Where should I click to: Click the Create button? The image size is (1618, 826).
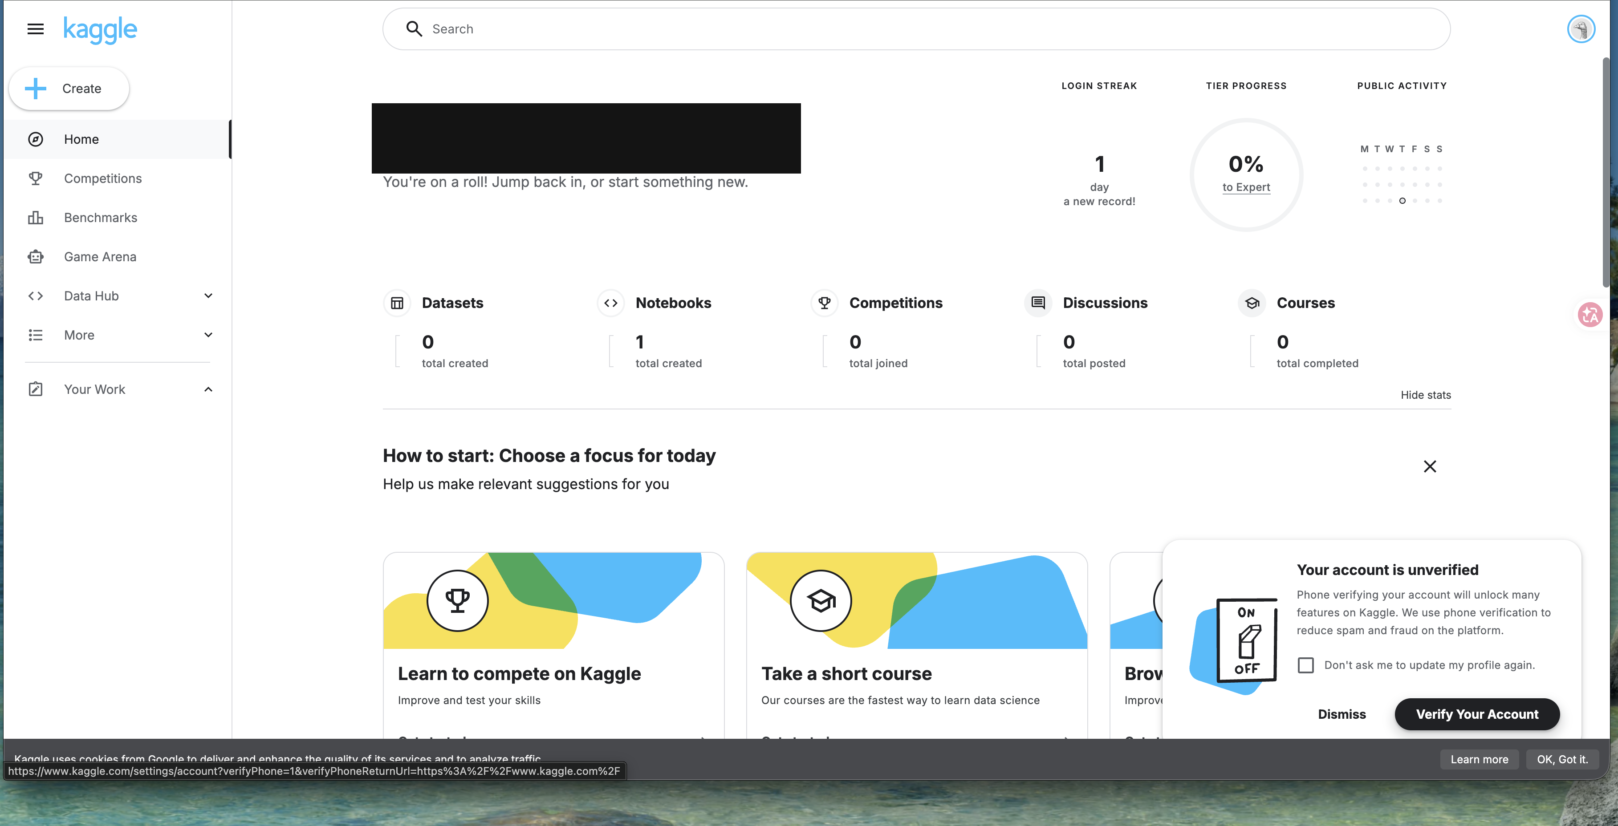pyautogui.click(x=69, y=89)
